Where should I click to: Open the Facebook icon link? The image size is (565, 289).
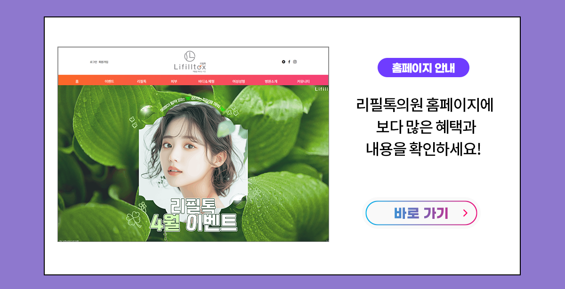click(x=289, y=62)
